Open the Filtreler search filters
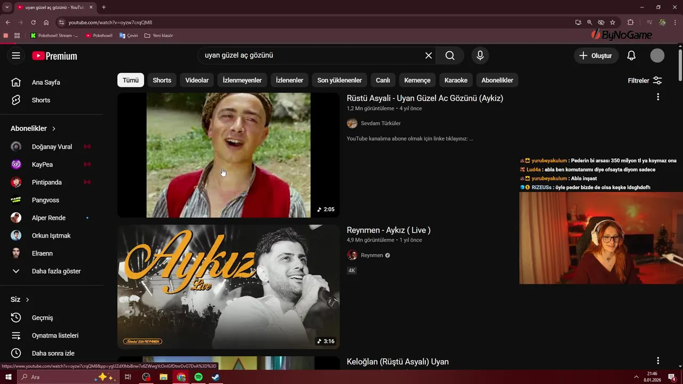 645,81
